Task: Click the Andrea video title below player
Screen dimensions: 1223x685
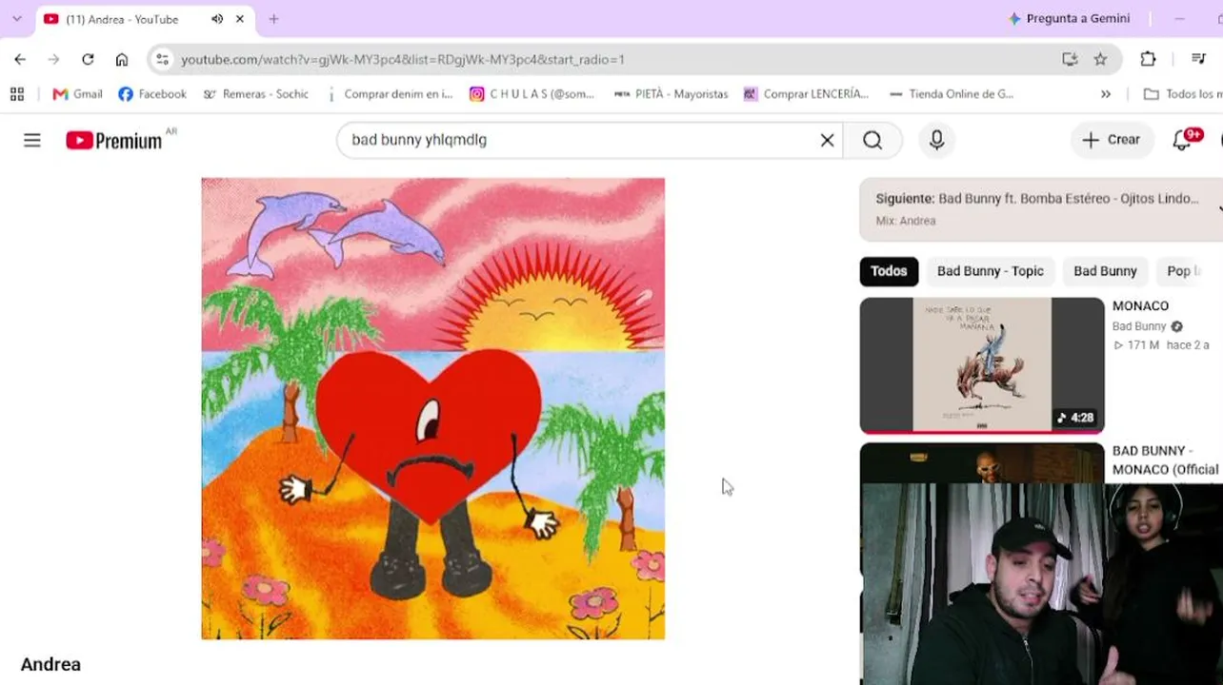Action: click(x=50, y=665)
